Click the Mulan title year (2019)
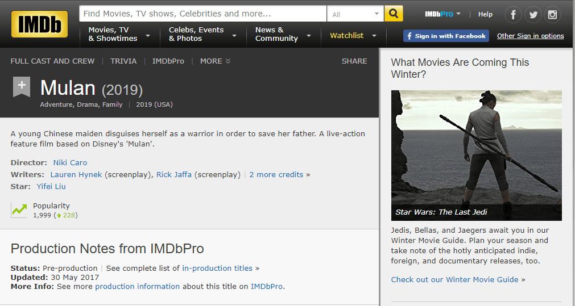The height and width of the screenshot is (306, 575). coord(122,90)
